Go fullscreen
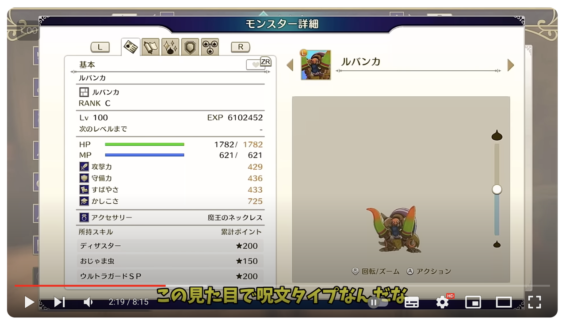Image resolution: width=566 pixels, height=320 pixels. click(535, 302)
